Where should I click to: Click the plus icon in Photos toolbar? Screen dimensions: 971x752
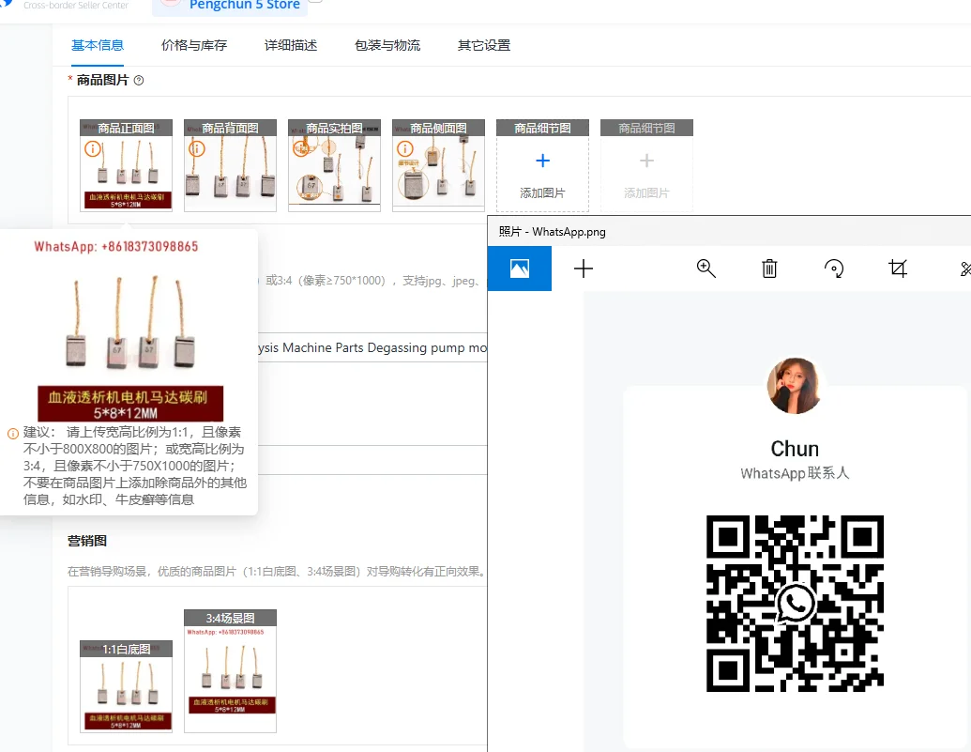click(584, 269)
